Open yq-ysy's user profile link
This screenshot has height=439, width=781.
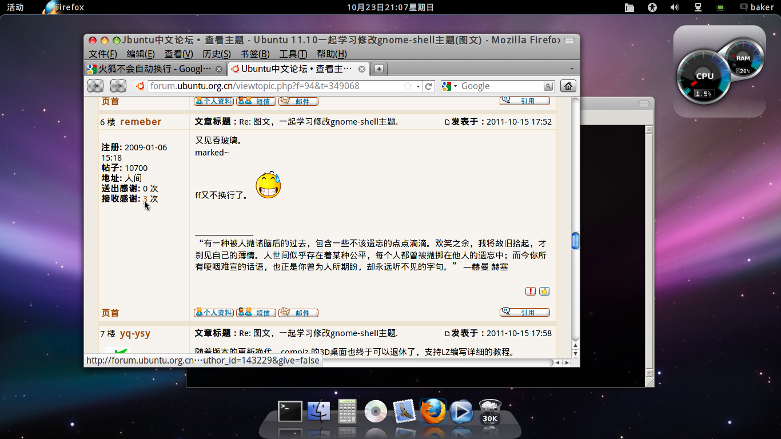(x=135, y=333)
